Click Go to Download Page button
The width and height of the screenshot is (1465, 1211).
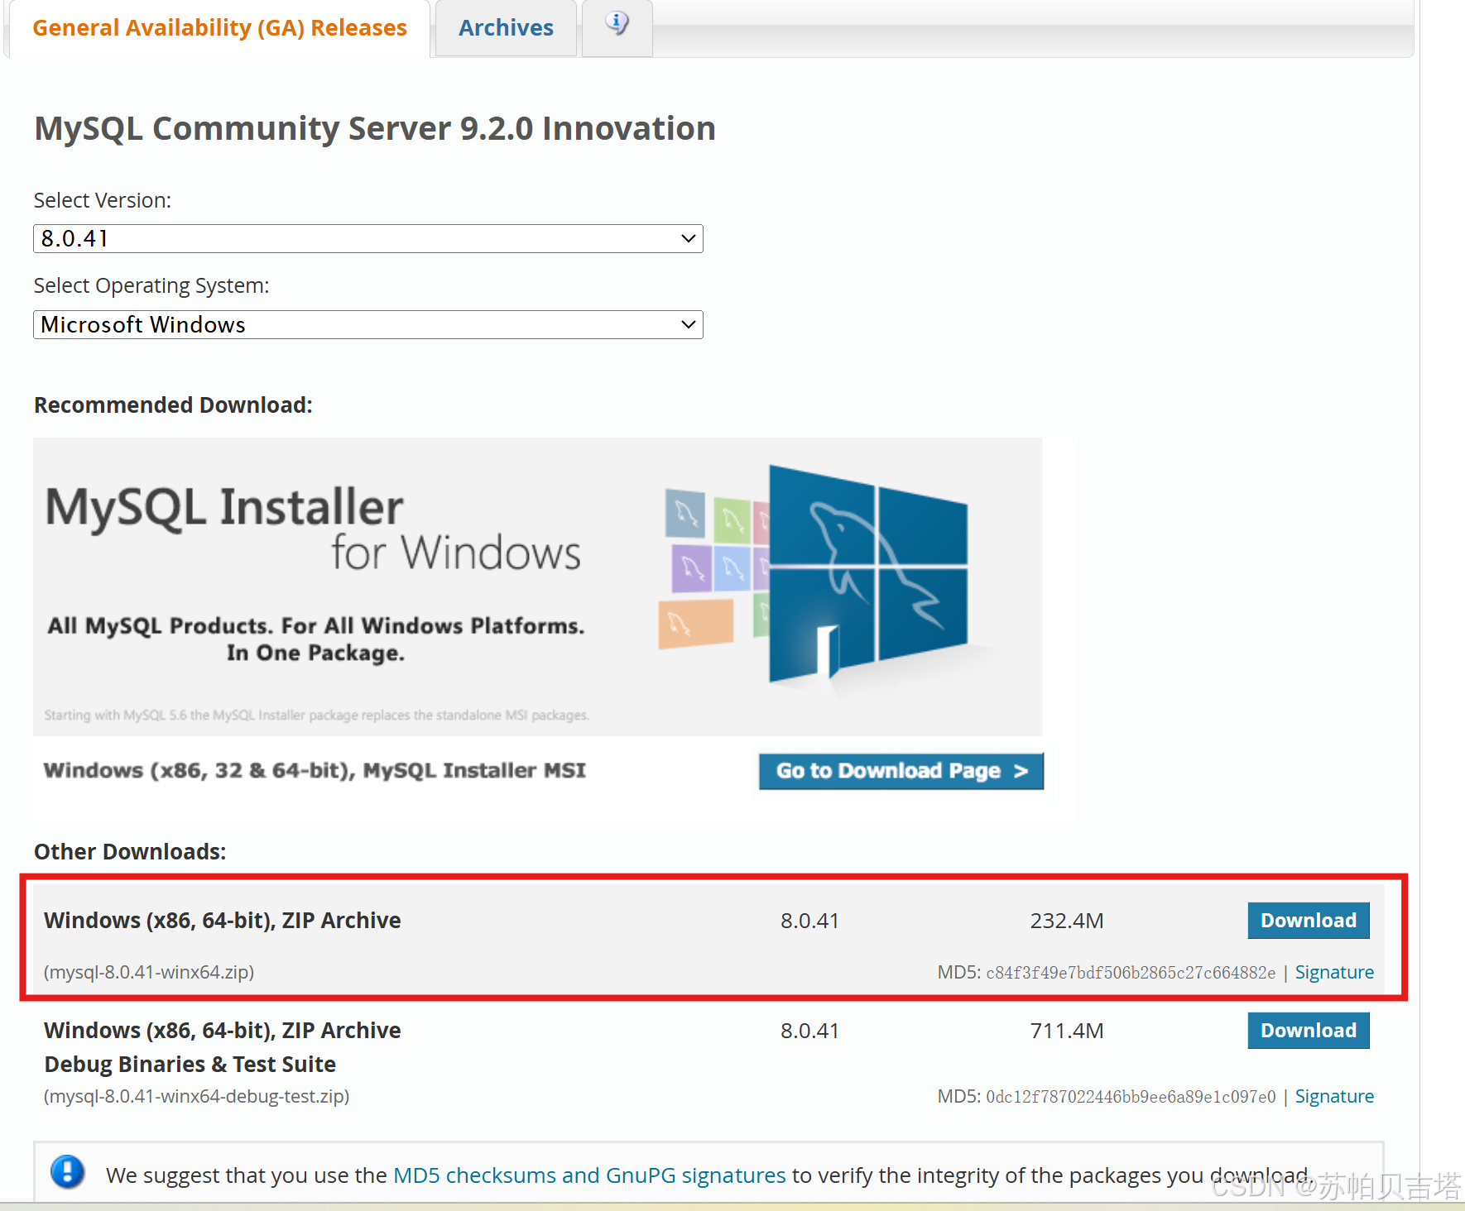pyautogui.click(x=901, y=771)
